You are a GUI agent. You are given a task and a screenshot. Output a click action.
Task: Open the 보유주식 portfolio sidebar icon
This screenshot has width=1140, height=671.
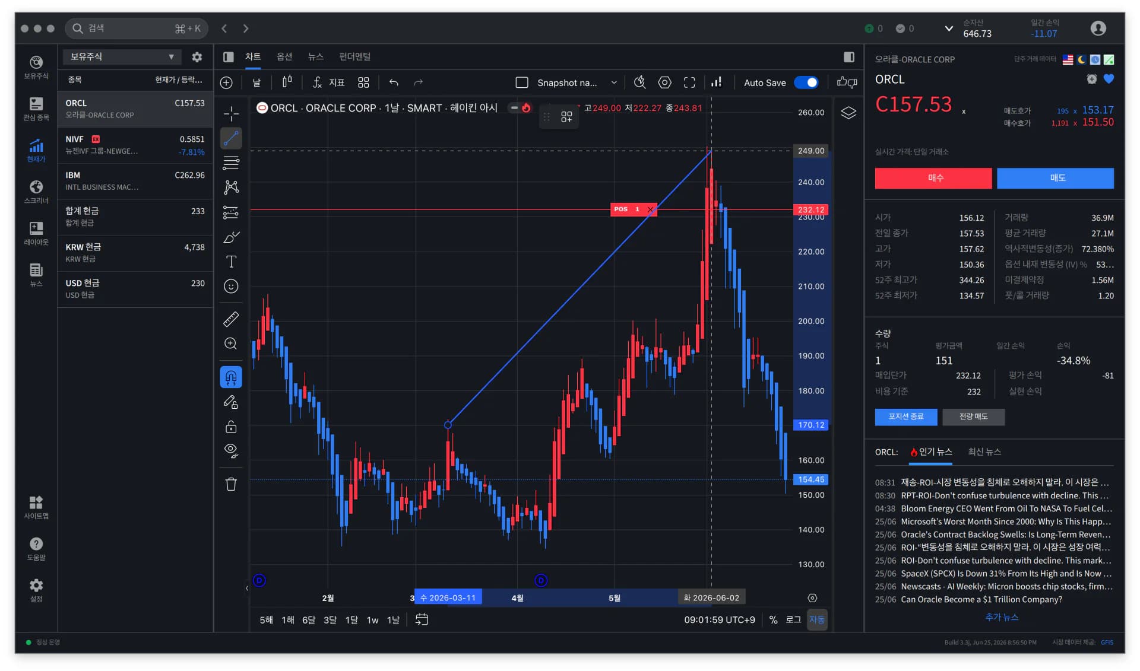click(36, 67)
